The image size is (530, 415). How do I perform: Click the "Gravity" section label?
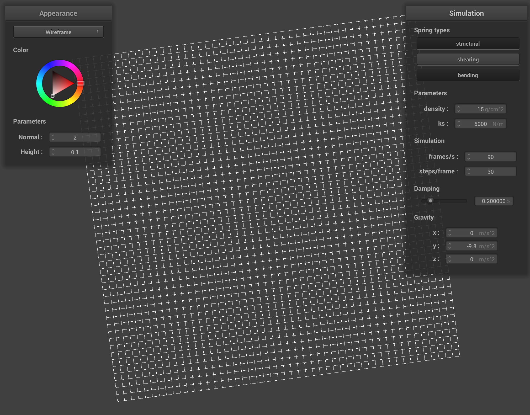click(x=424, y=217)
